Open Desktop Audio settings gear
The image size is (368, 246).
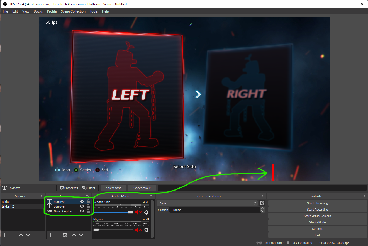click(x=146, y=212)
